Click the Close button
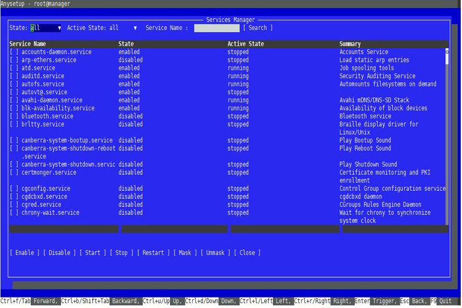This screenshot has width=462, height=308. (247, 253)
